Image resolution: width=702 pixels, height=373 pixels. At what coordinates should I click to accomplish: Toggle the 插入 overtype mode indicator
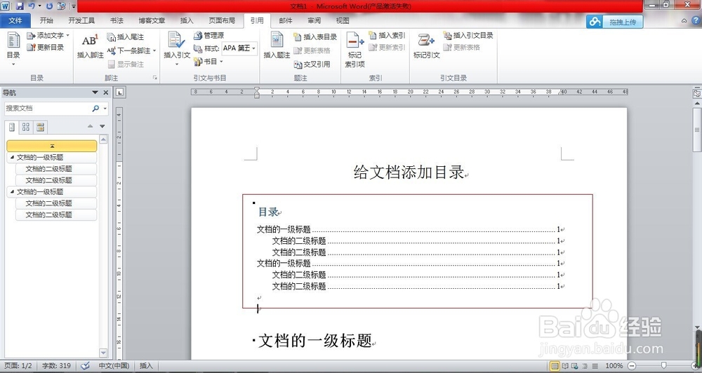tap(146, 366)
